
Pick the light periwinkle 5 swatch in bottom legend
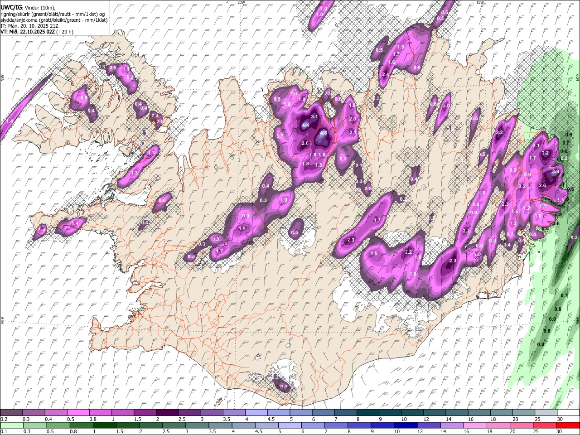click(x=290, y=425)
